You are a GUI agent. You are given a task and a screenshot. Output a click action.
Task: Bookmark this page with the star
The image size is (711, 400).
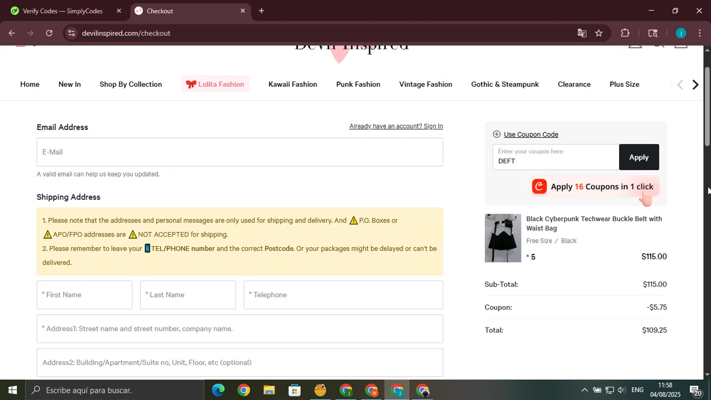(x=599, y=33)
